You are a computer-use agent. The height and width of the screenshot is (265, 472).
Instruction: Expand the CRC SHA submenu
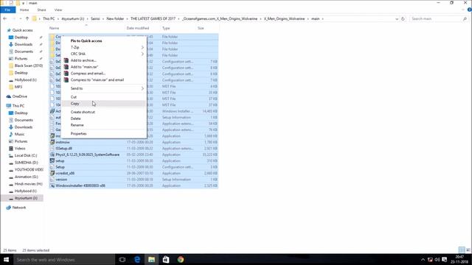[x=104, y=54]
